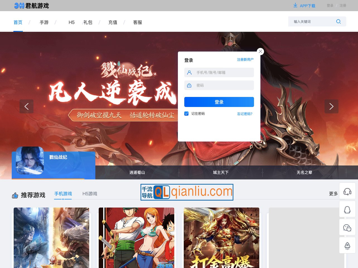Click the QQ penguin contact icon

[x=347, y=209]
